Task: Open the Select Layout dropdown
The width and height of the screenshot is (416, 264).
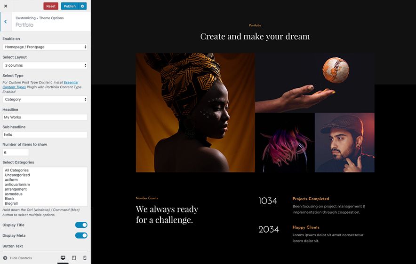Action: (45, 65)
